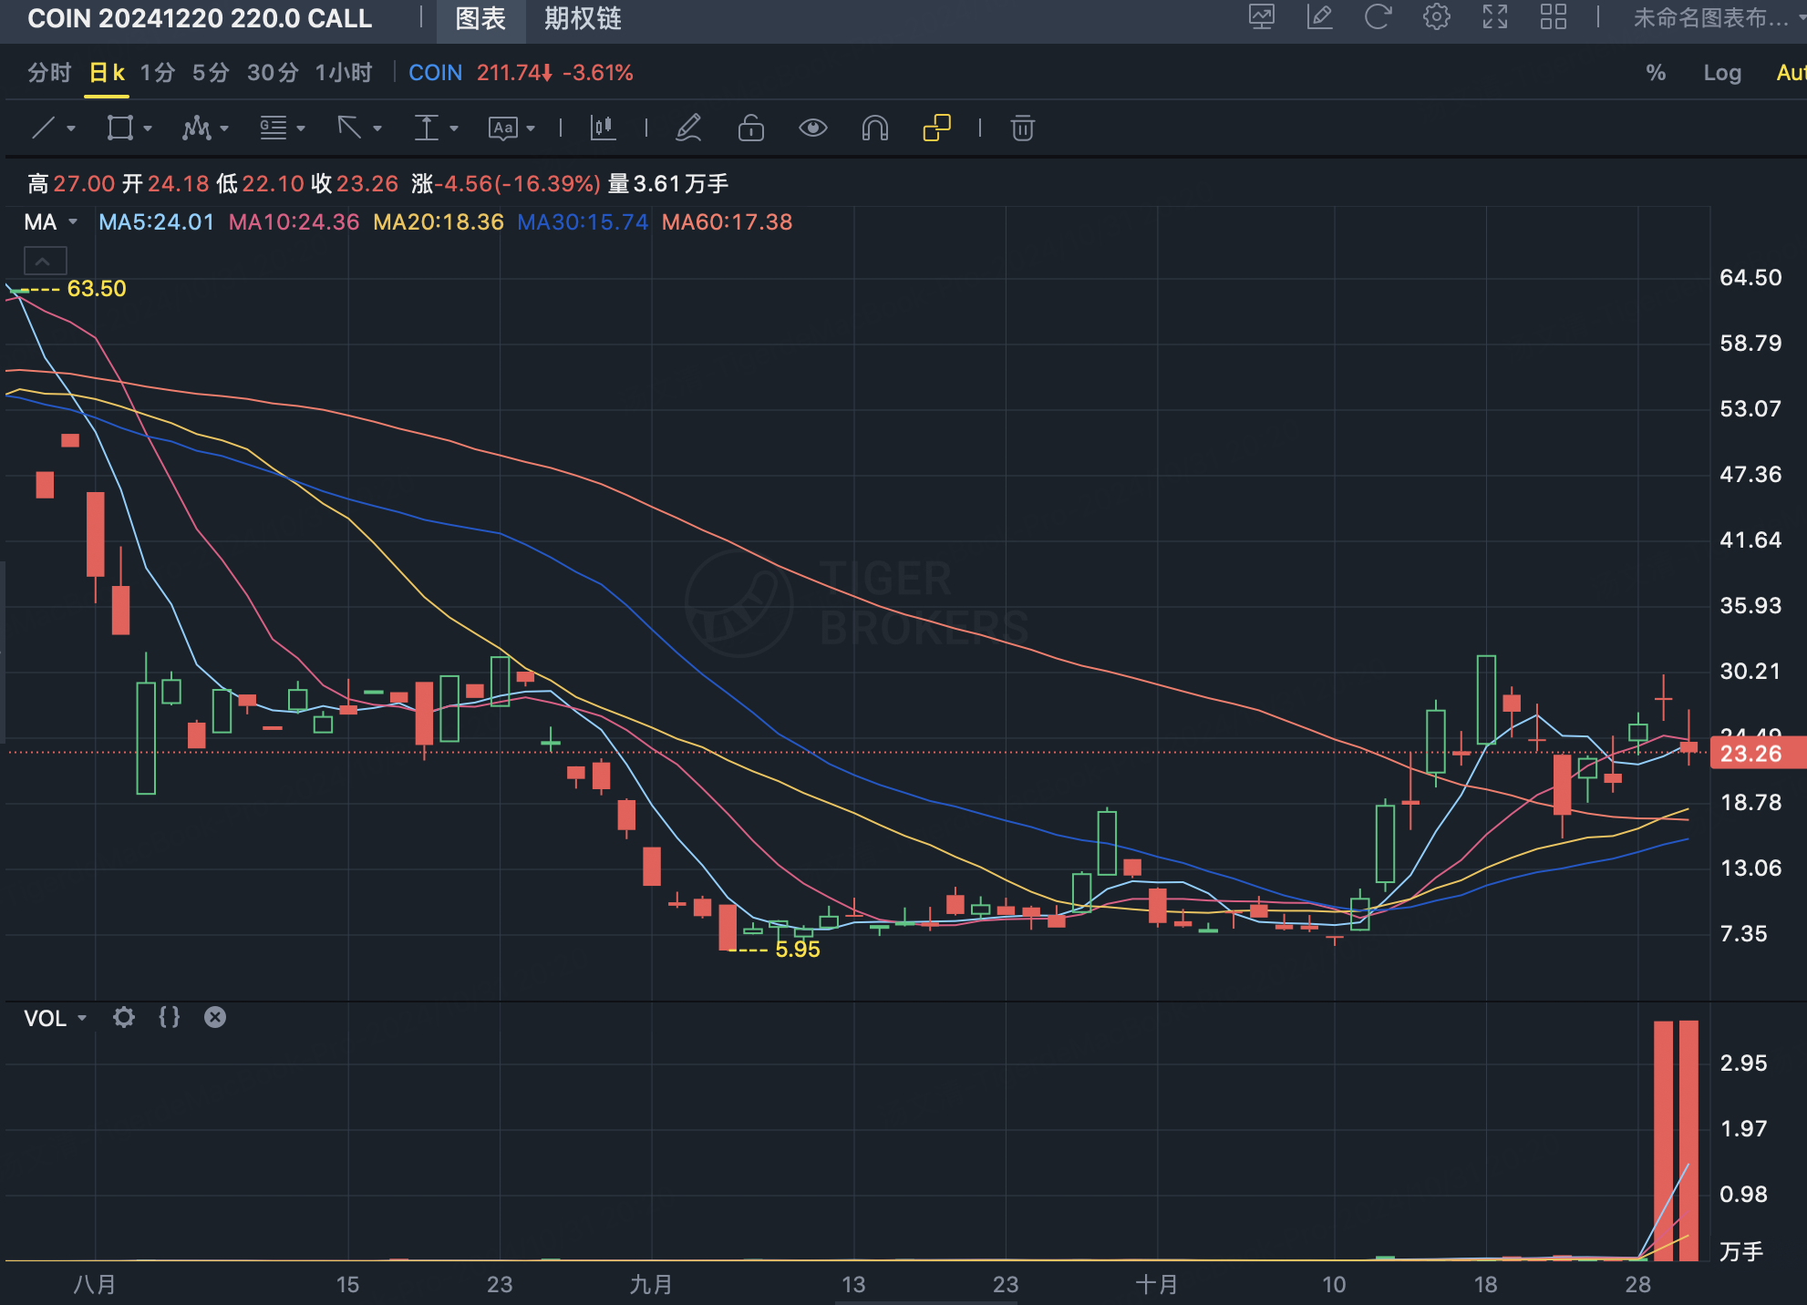1807x1305 pixels.
Task: Delete drawings with the trash icon
Action: 1022,128
